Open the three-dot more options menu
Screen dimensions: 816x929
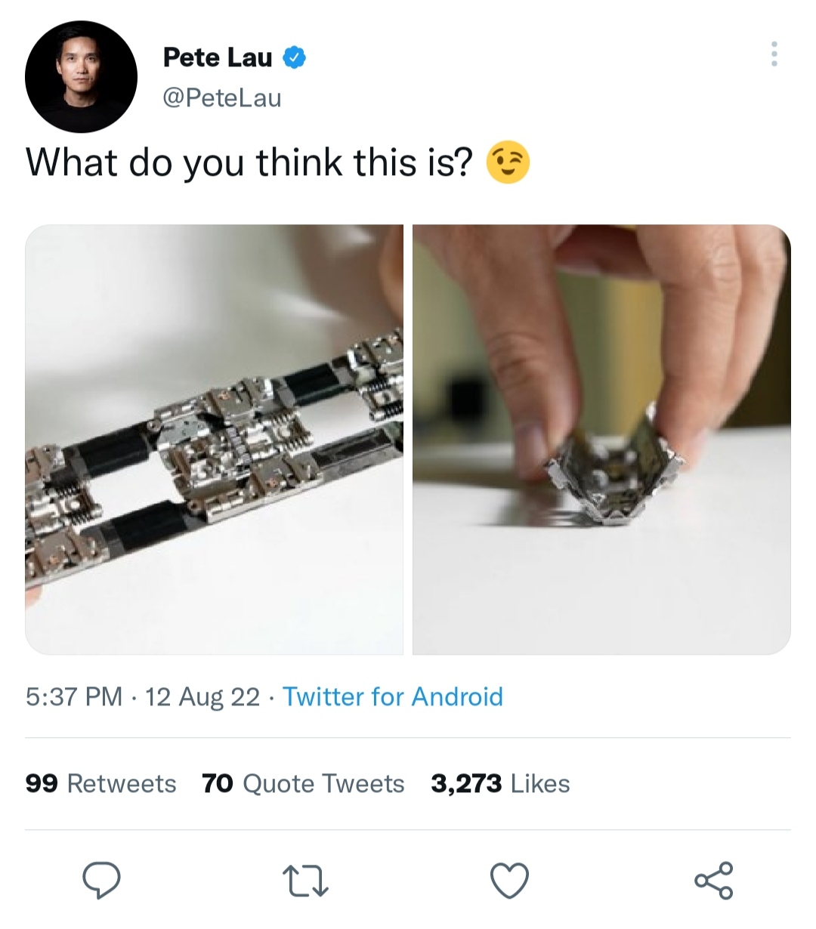[774, 54]
